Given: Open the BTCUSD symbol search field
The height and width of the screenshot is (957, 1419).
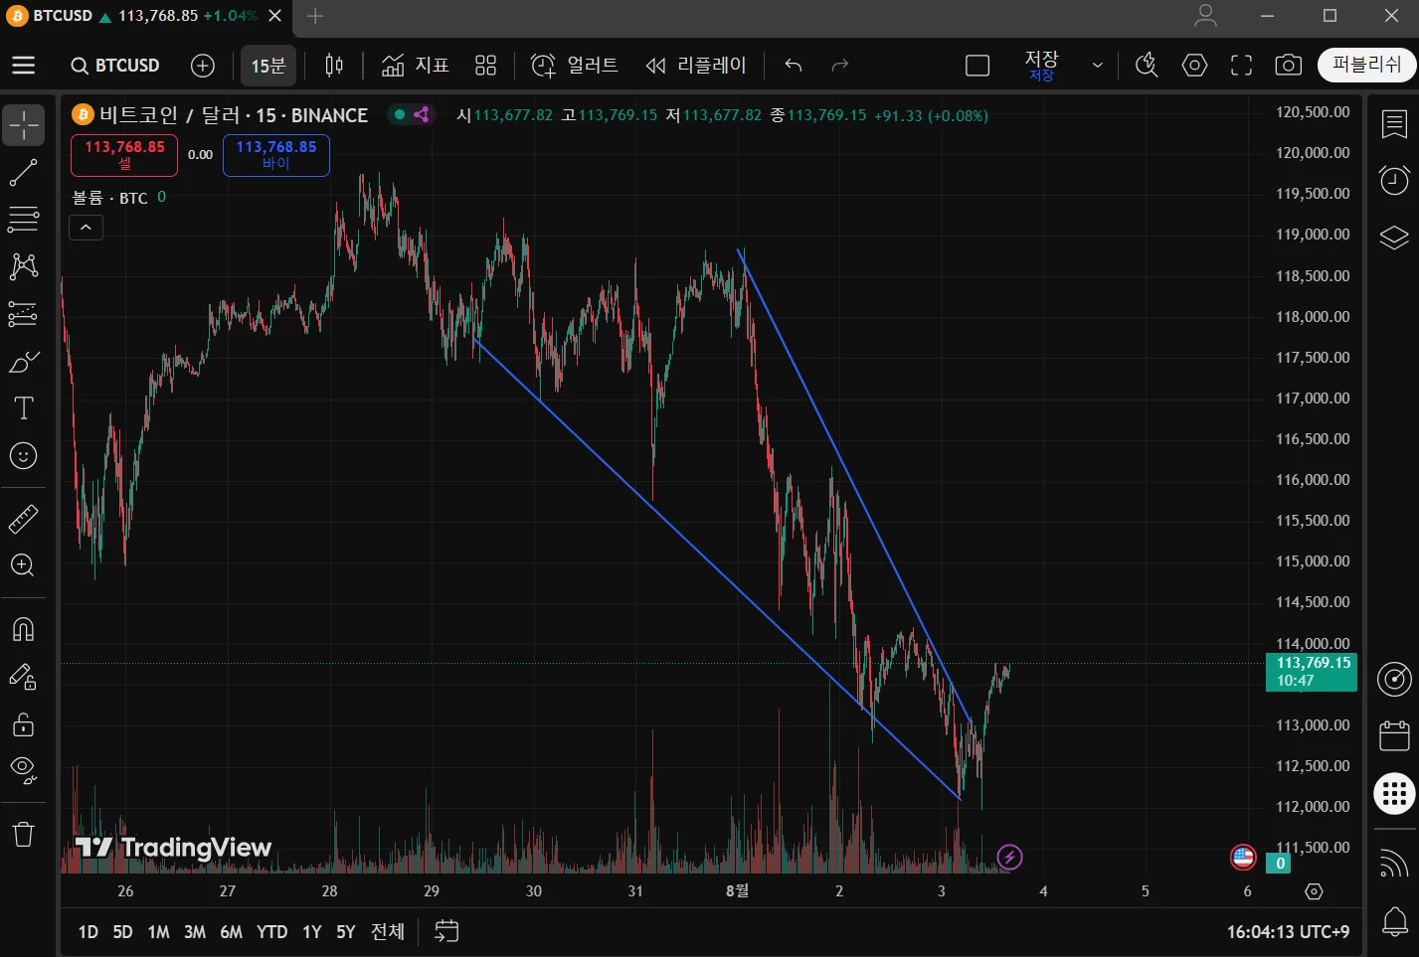Looking at the screenshot, I should point(115,66).
